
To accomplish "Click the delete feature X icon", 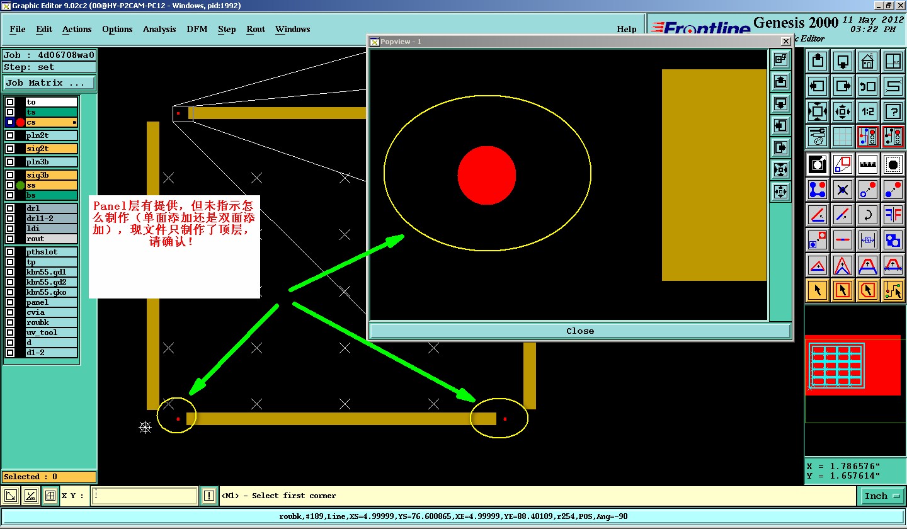I will click(843, 190).
